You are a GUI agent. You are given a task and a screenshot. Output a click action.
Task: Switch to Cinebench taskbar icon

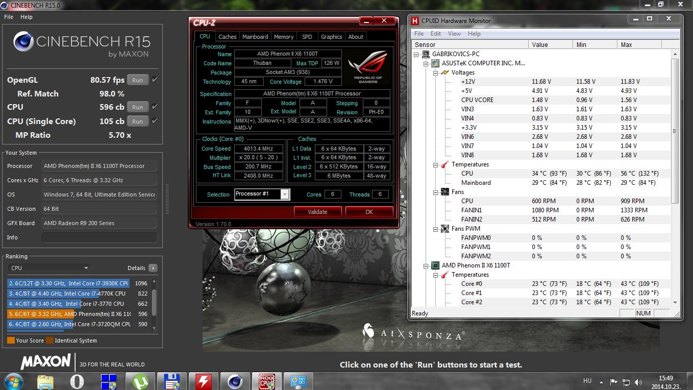click(x=235, y=381)
